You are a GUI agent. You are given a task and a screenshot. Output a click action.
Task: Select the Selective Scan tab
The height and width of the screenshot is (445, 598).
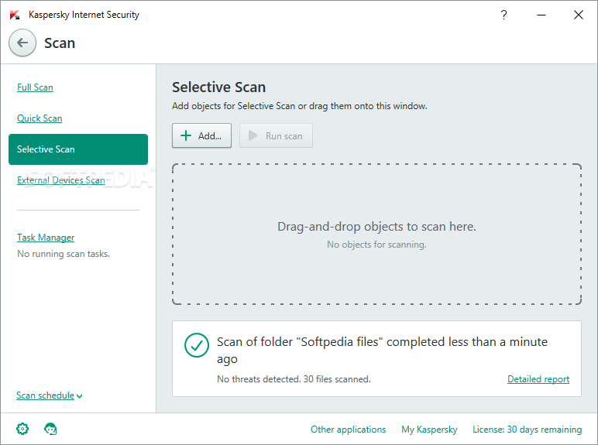pos(78,149)
